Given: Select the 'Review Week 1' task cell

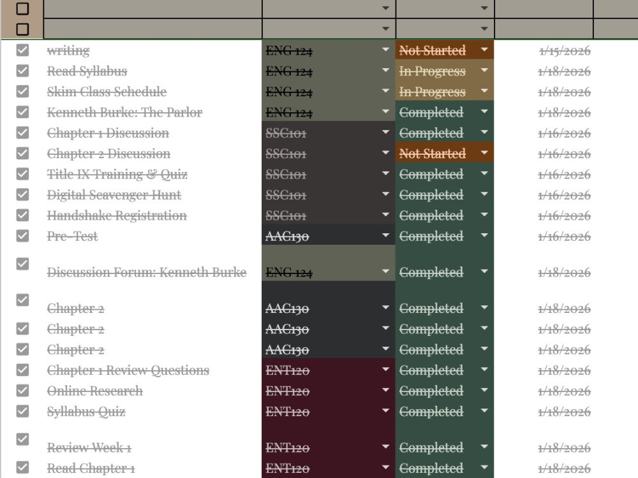Looking at the screenshot, I should click(x=152, y=439).
